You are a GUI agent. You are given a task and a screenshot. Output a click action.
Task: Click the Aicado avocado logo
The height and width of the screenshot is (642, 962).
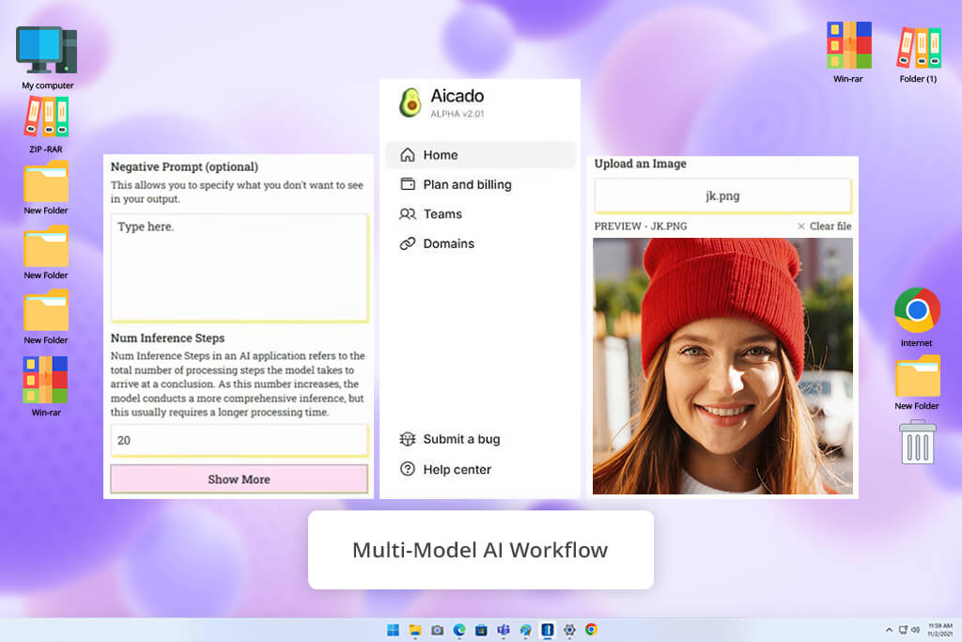[x=411, y=102]
